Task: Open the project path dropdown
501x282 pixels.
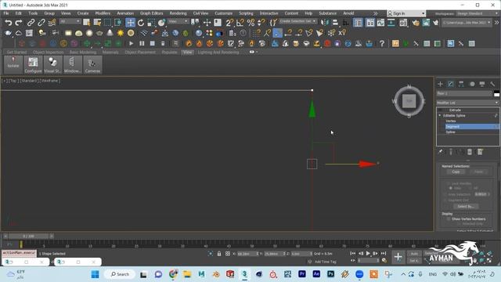Action: tap(467, 23)
